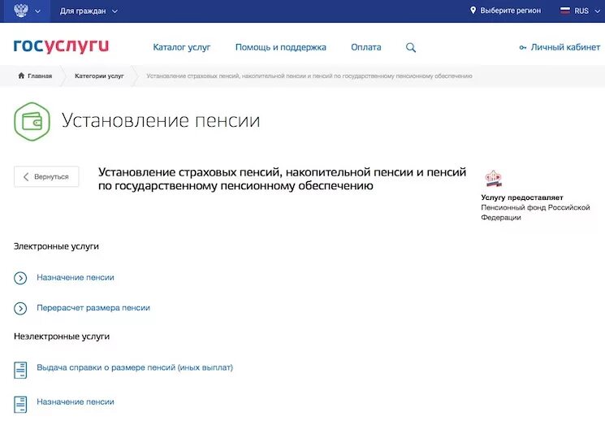Click arrow icon next to electronic 'Назначение пенсии'

(x=20, y=278)
